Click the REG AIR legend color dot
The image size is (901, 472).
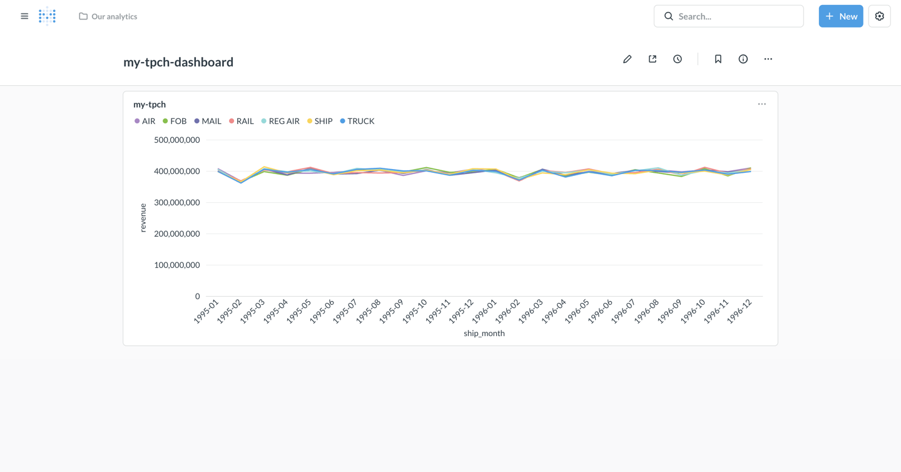point(264,121)
